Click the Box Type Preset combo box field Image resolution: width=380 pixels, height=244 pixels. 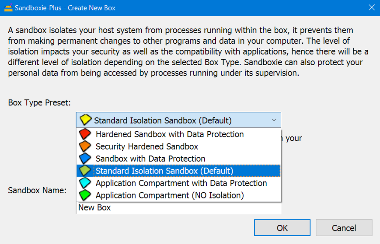pos(175,120)
